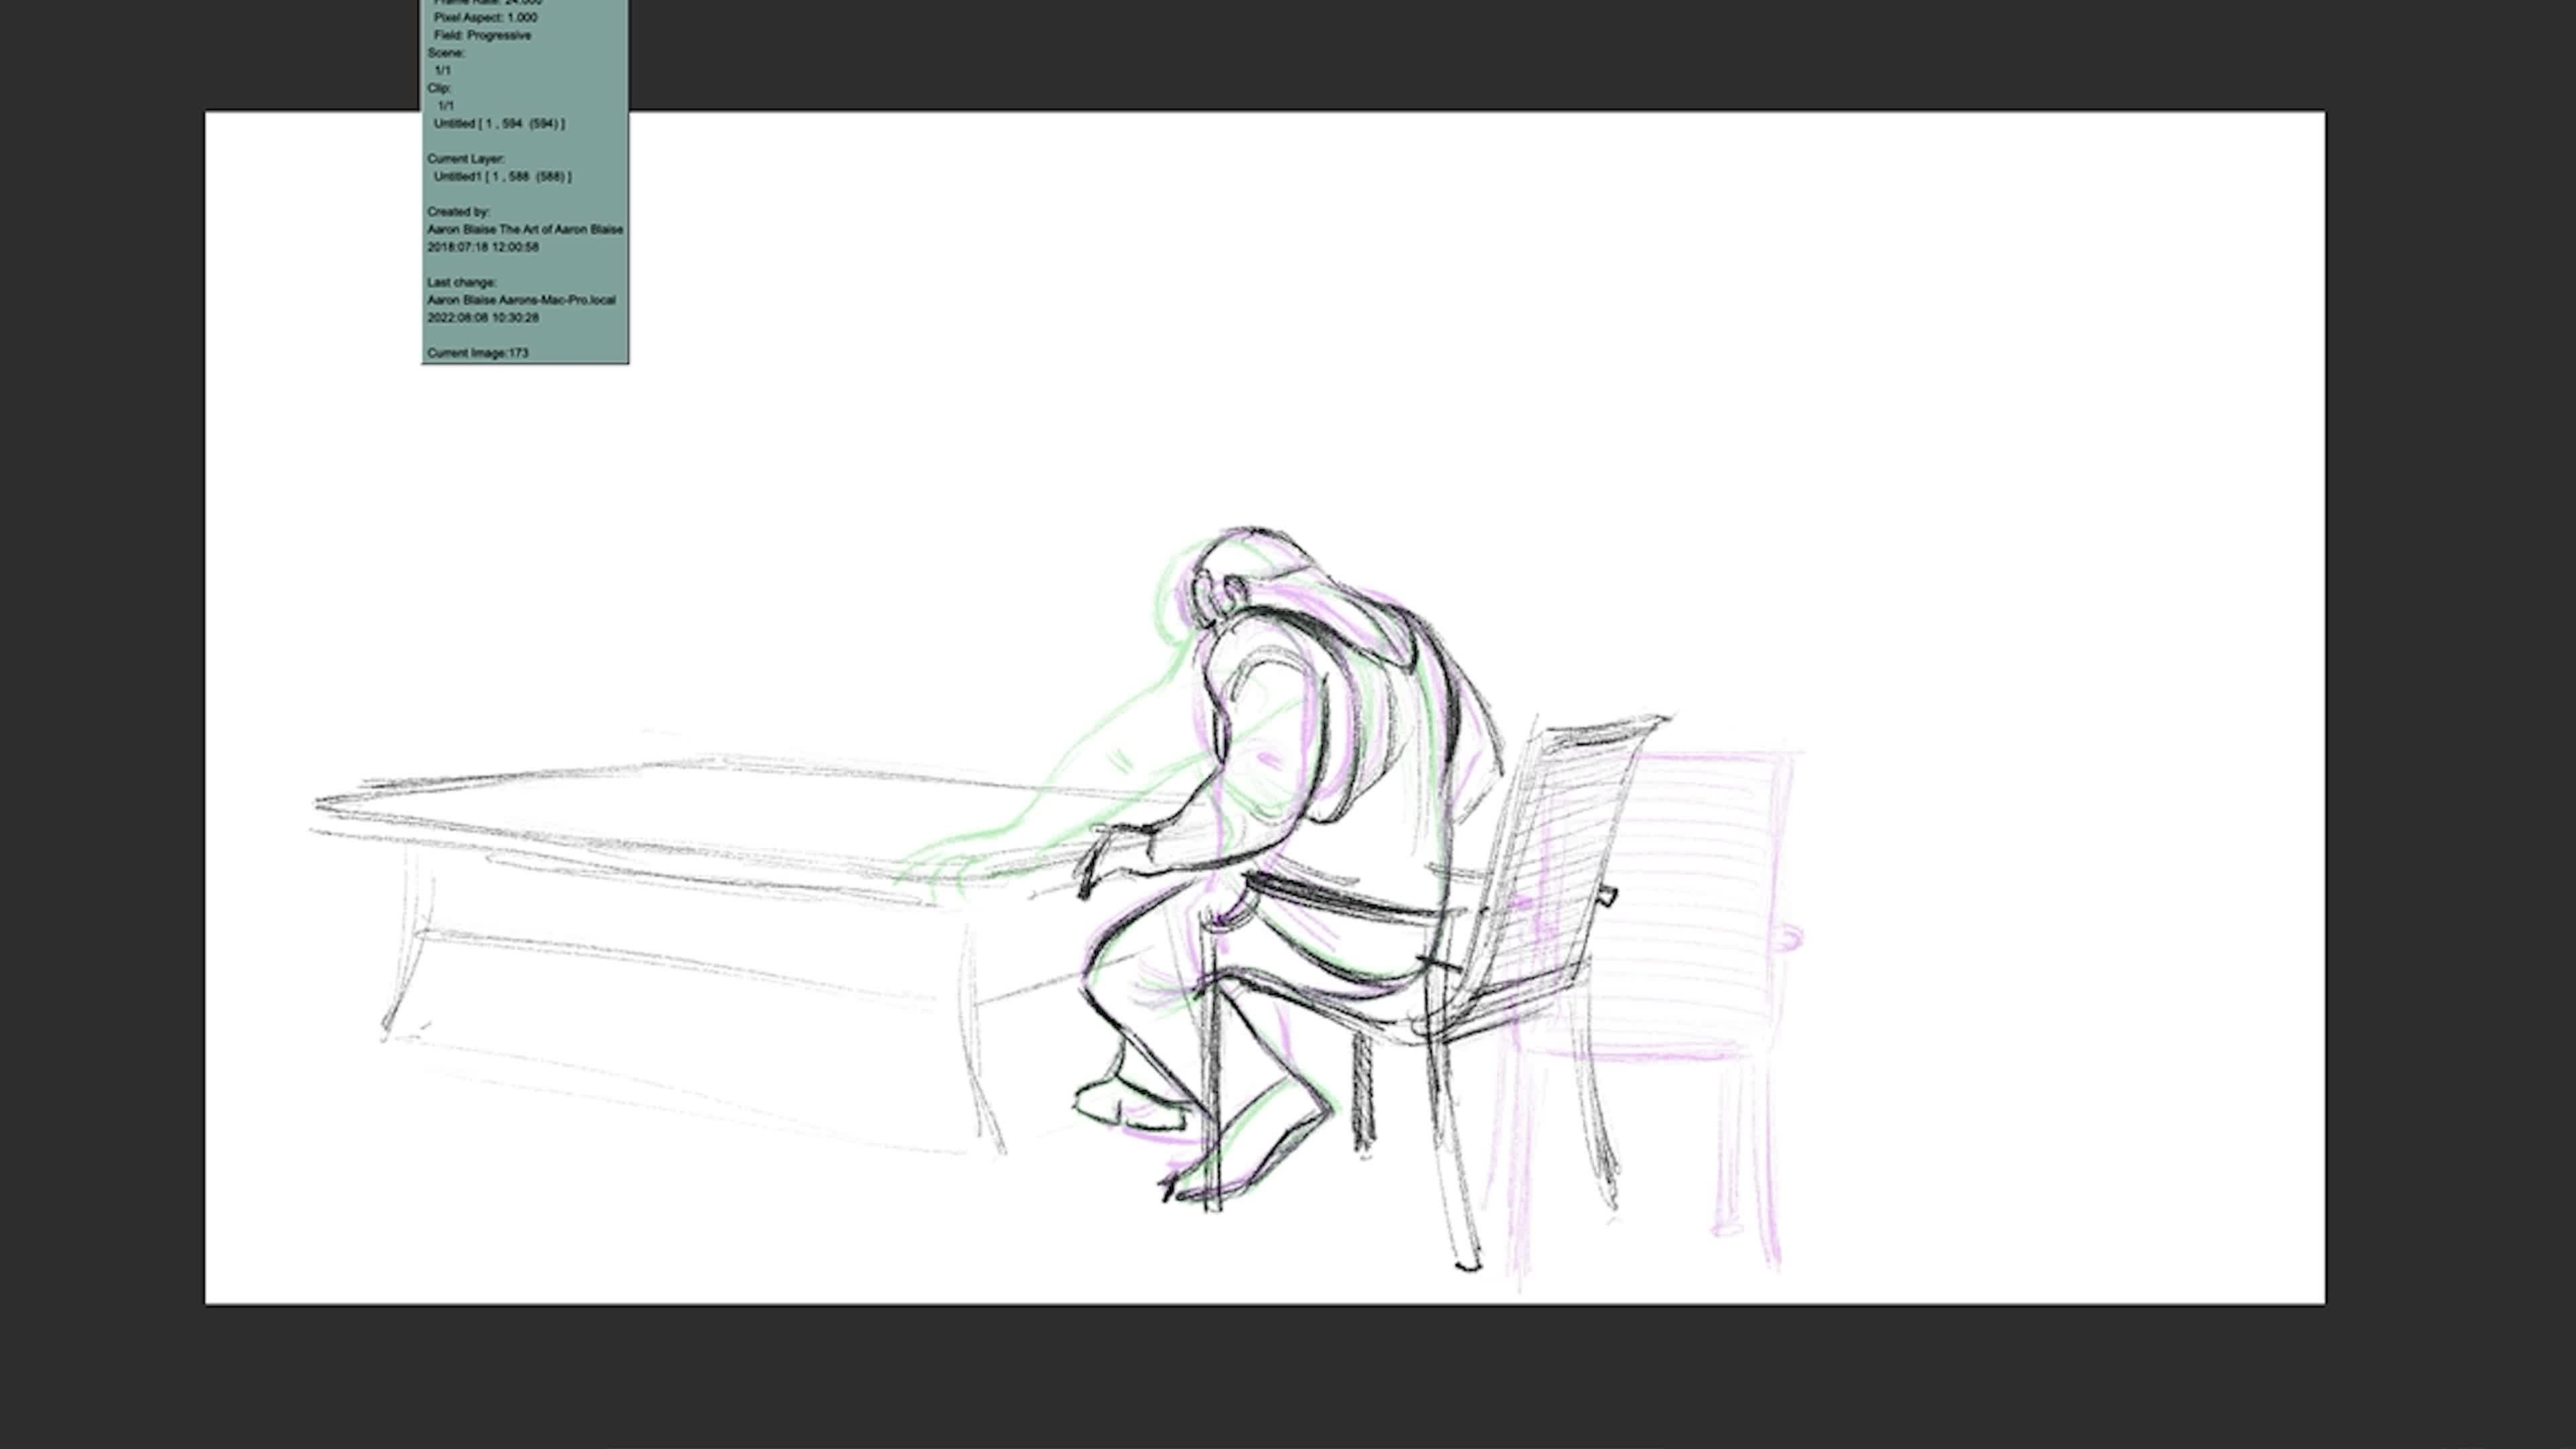Click the 'Untitled1 [ 1 , 588 (588) ]' layer entry
Screen dimensions: 2576x1449
pos(503,176)
